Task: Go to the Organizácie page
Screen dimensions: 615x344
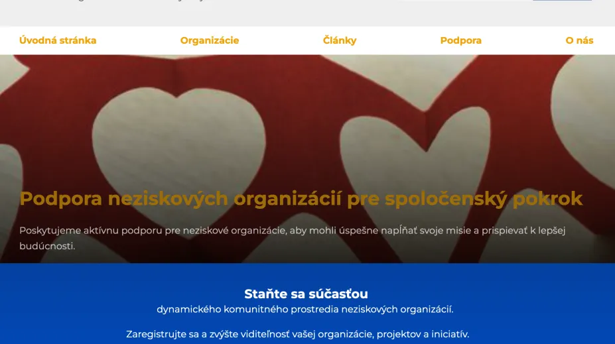Action: pyautogui.click(x=210, y=40)
